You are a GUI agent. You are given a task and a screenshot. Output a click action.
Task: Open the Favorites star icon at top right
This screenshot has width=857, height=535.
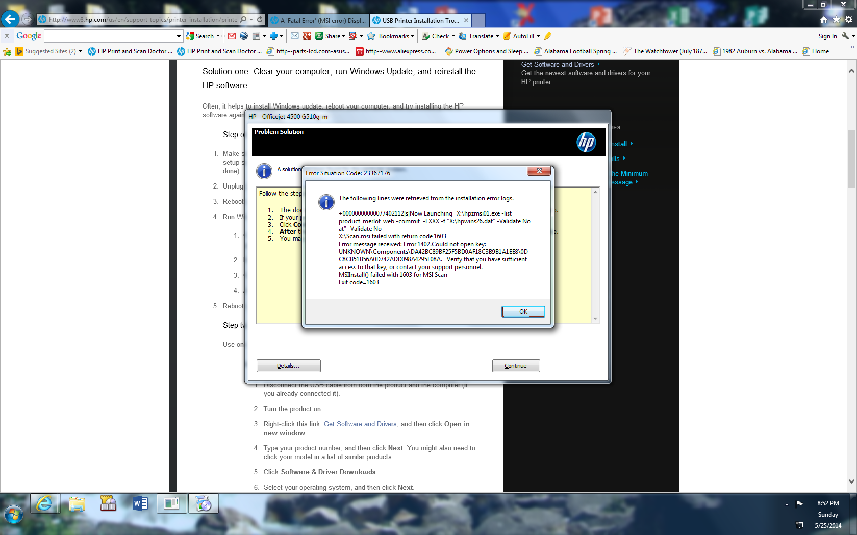point(836,20)
